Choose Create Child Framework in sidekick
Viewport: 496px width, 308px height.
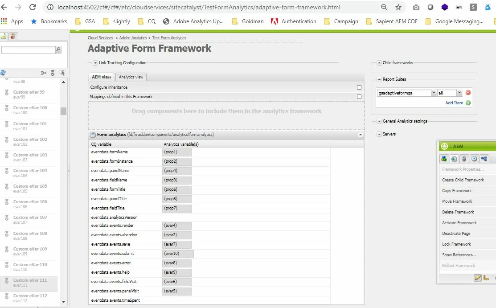pyautogui.click(x=463, y=180)
